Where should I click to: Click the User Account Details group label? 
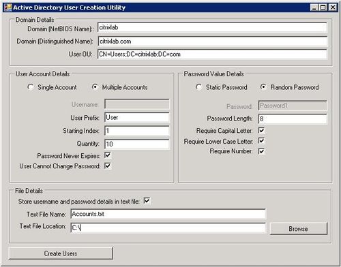pyautogui.click(x=42, y=74)
